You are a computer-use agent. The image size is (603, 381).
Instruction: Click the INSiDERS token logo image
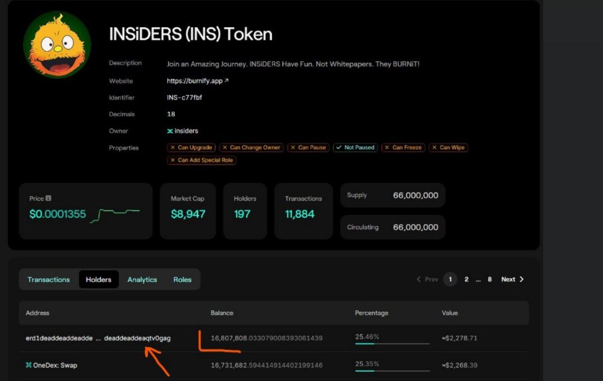click(x=57, y=45)
